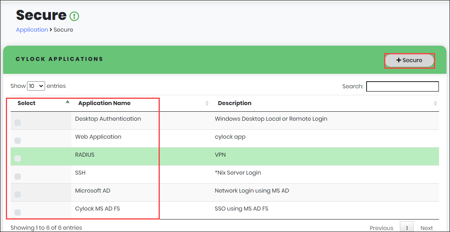Sort using the Description column arrows

[x=436, y=103]
